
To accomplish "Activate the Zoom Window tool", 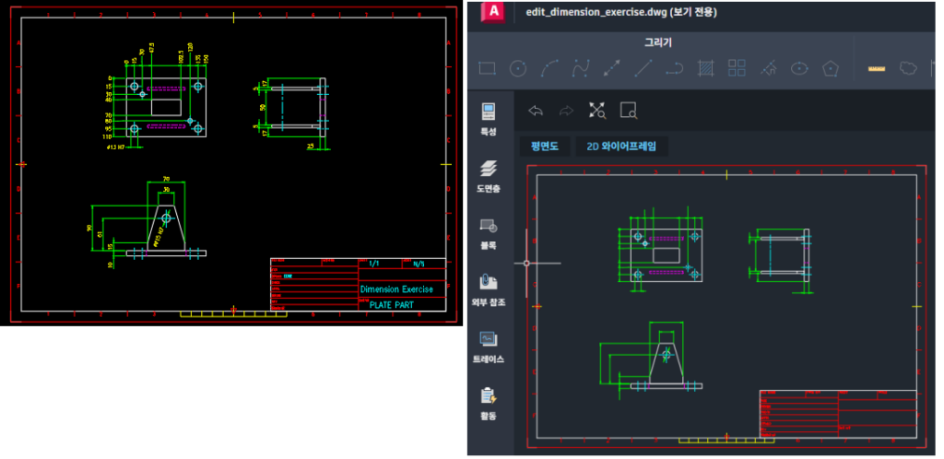I will pos(629,112).
